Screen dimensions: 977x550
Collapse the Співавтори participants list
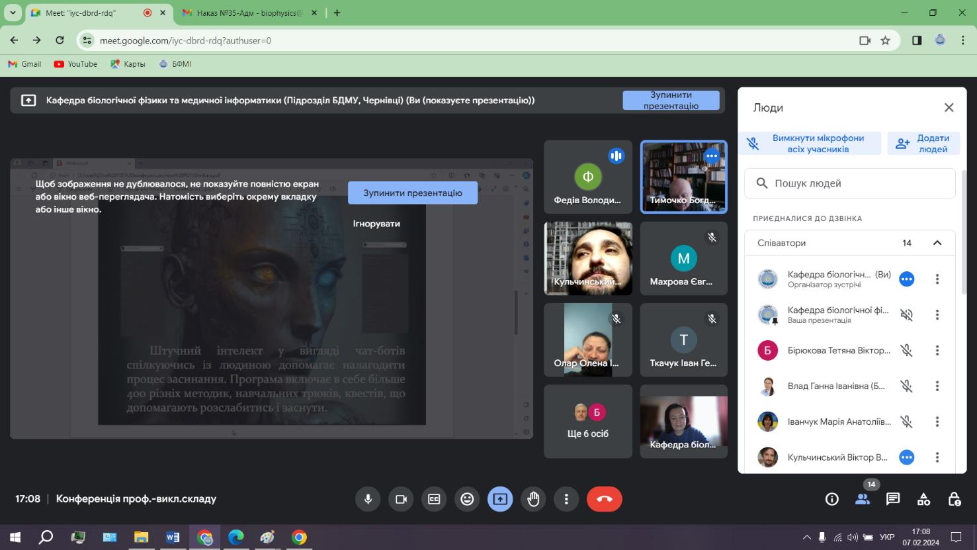(x=937, y=243)
